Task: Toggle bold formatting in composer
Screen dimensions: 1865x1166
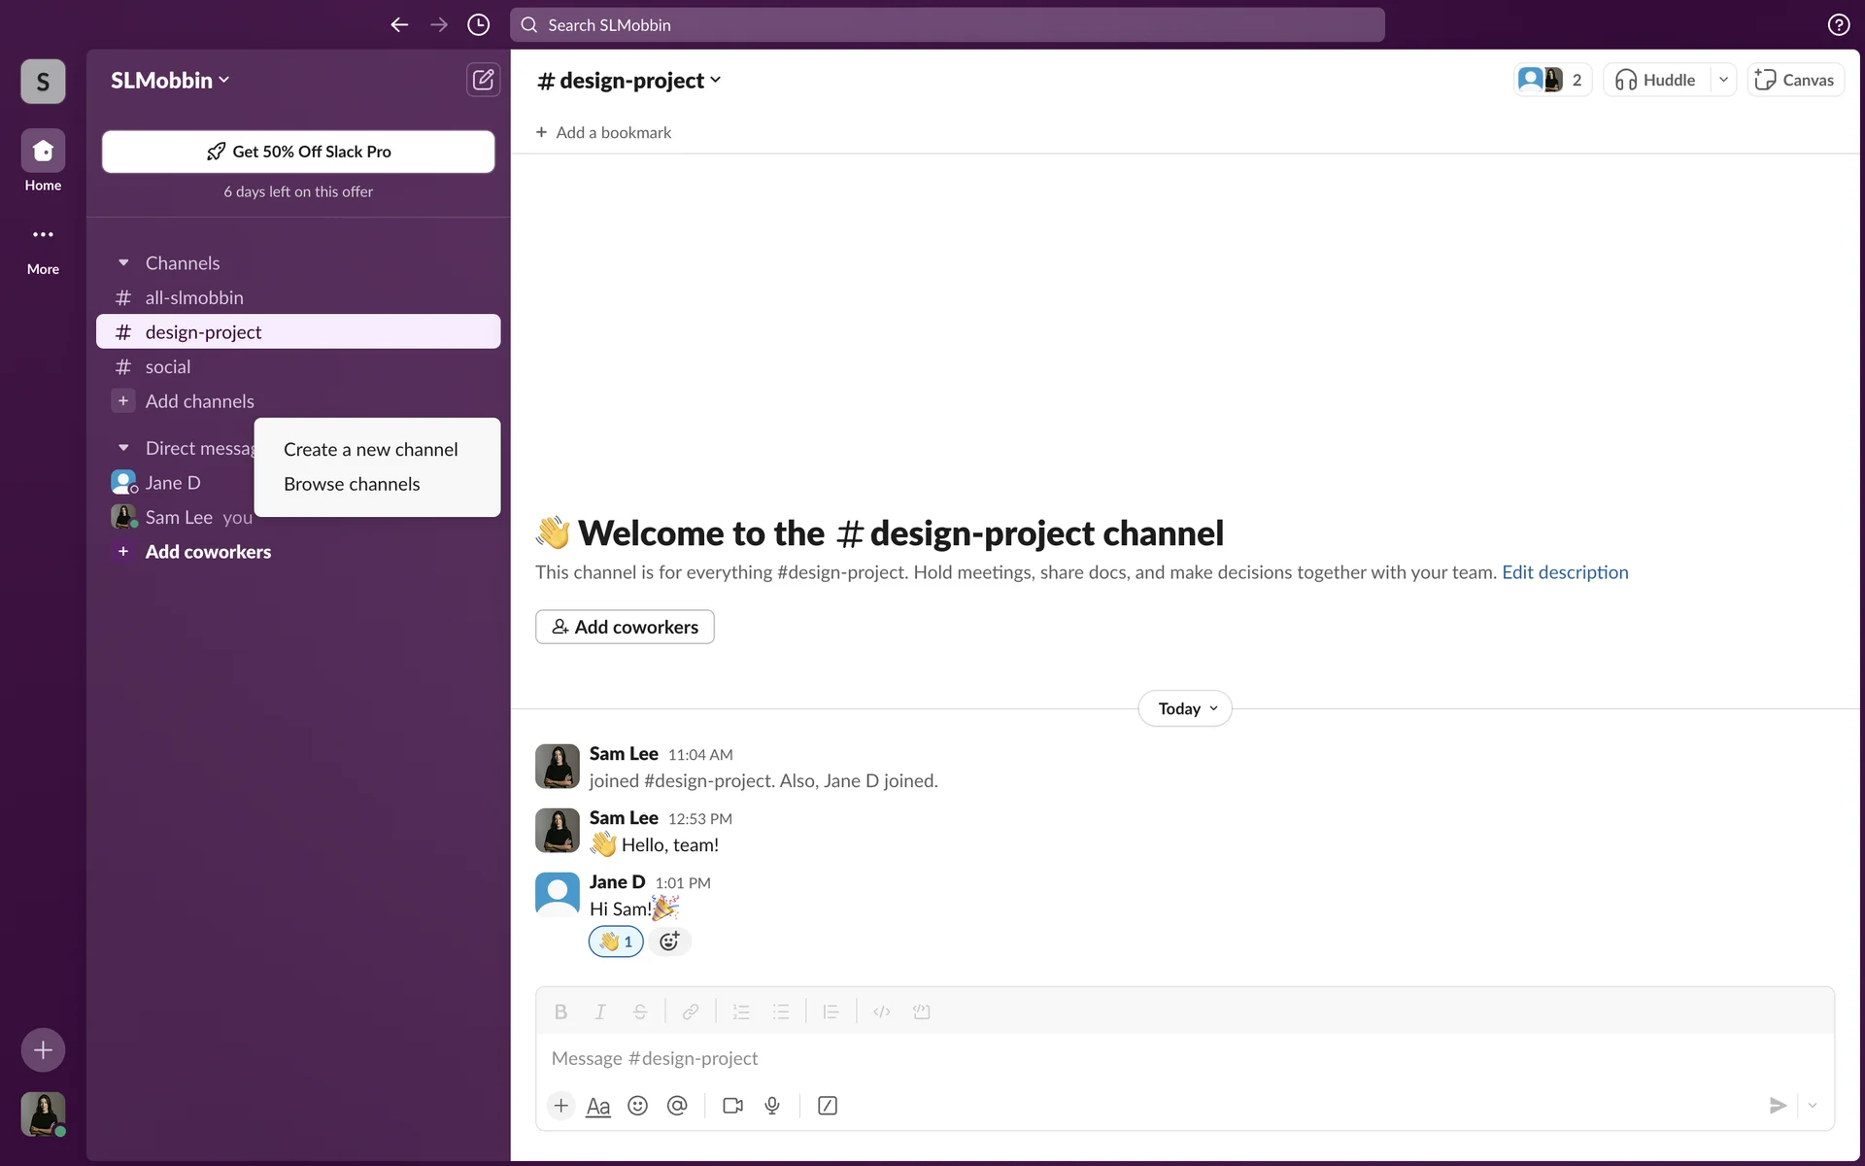Action: [x=560, y=1012]
